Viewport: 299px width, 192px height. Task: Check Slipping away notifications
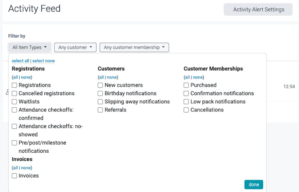point(100,102)
